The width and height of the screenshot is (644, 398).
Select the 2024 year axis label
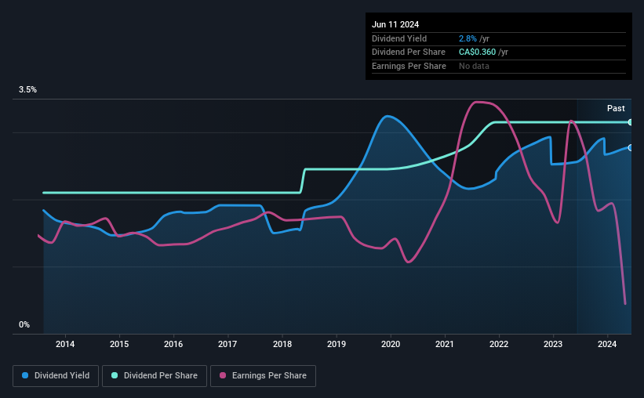click(607, 344)
